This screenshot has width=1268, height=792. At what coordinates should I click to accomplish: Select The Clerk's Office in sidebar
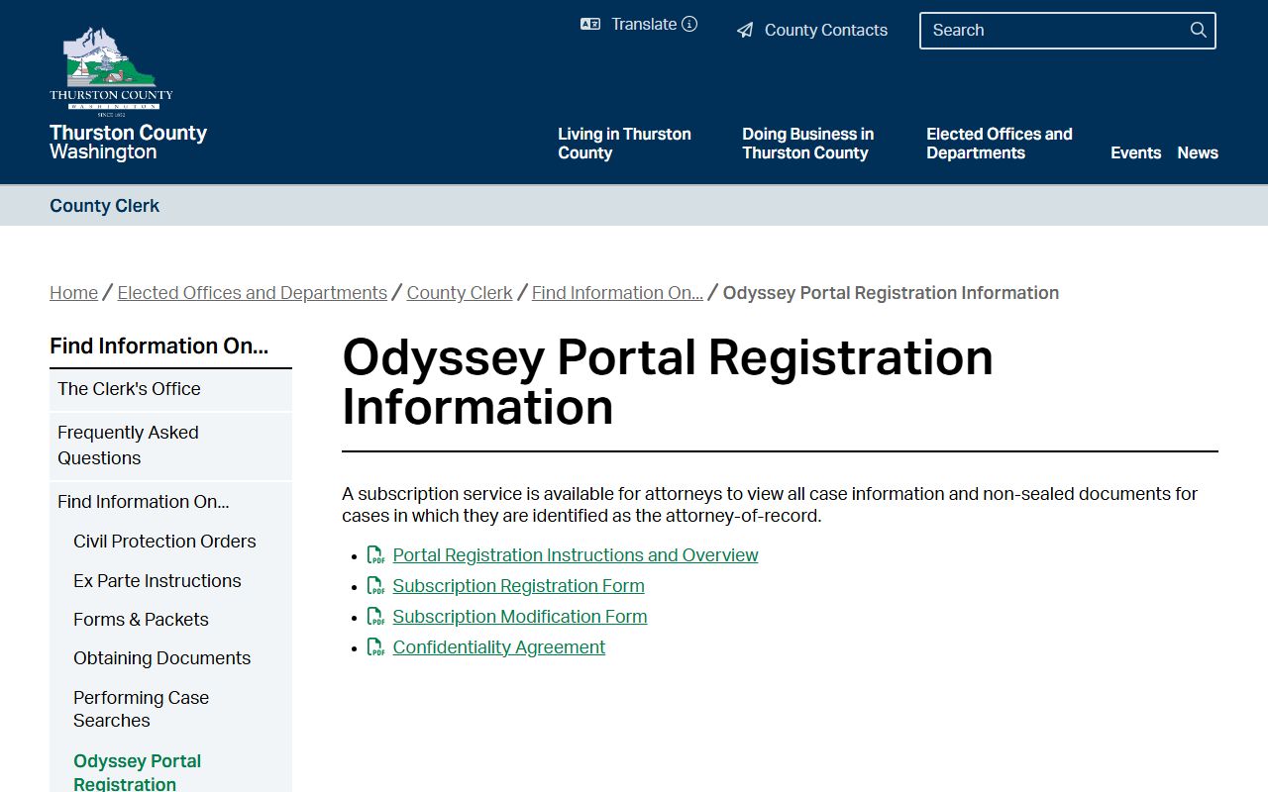tap(170, 389)
